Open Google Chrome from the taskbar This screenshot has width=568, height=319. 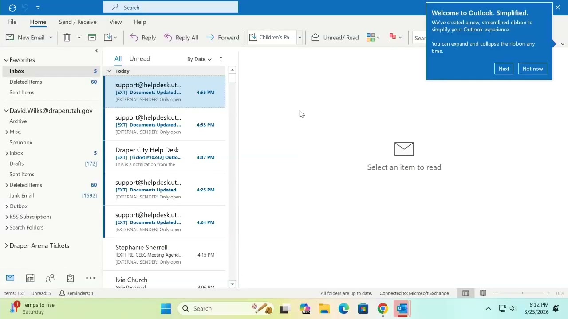(383, 309)
